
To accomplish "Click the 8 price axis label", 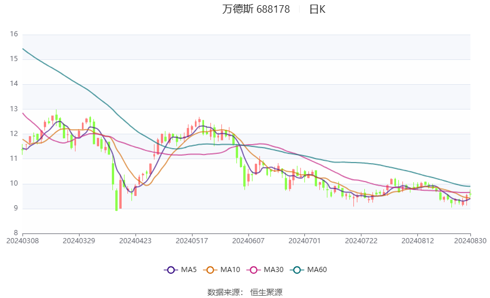I will (16, 233).
